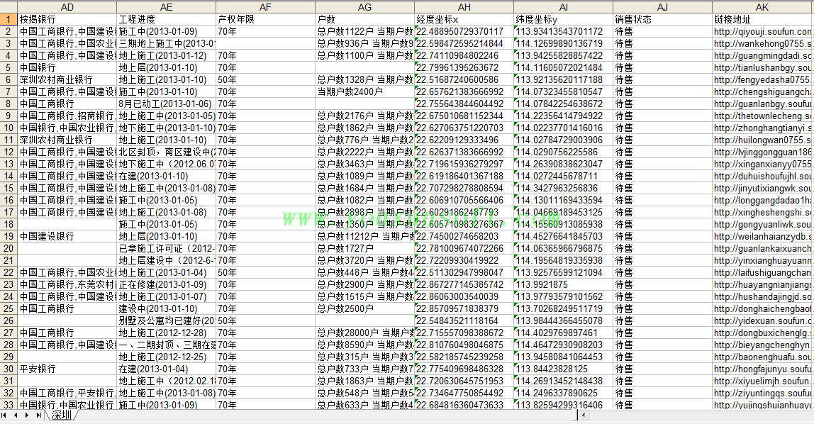814x424 pixels.
Task: Select the 正在修建(2013-01-09) cell
Action: click(x=166, y=284)
